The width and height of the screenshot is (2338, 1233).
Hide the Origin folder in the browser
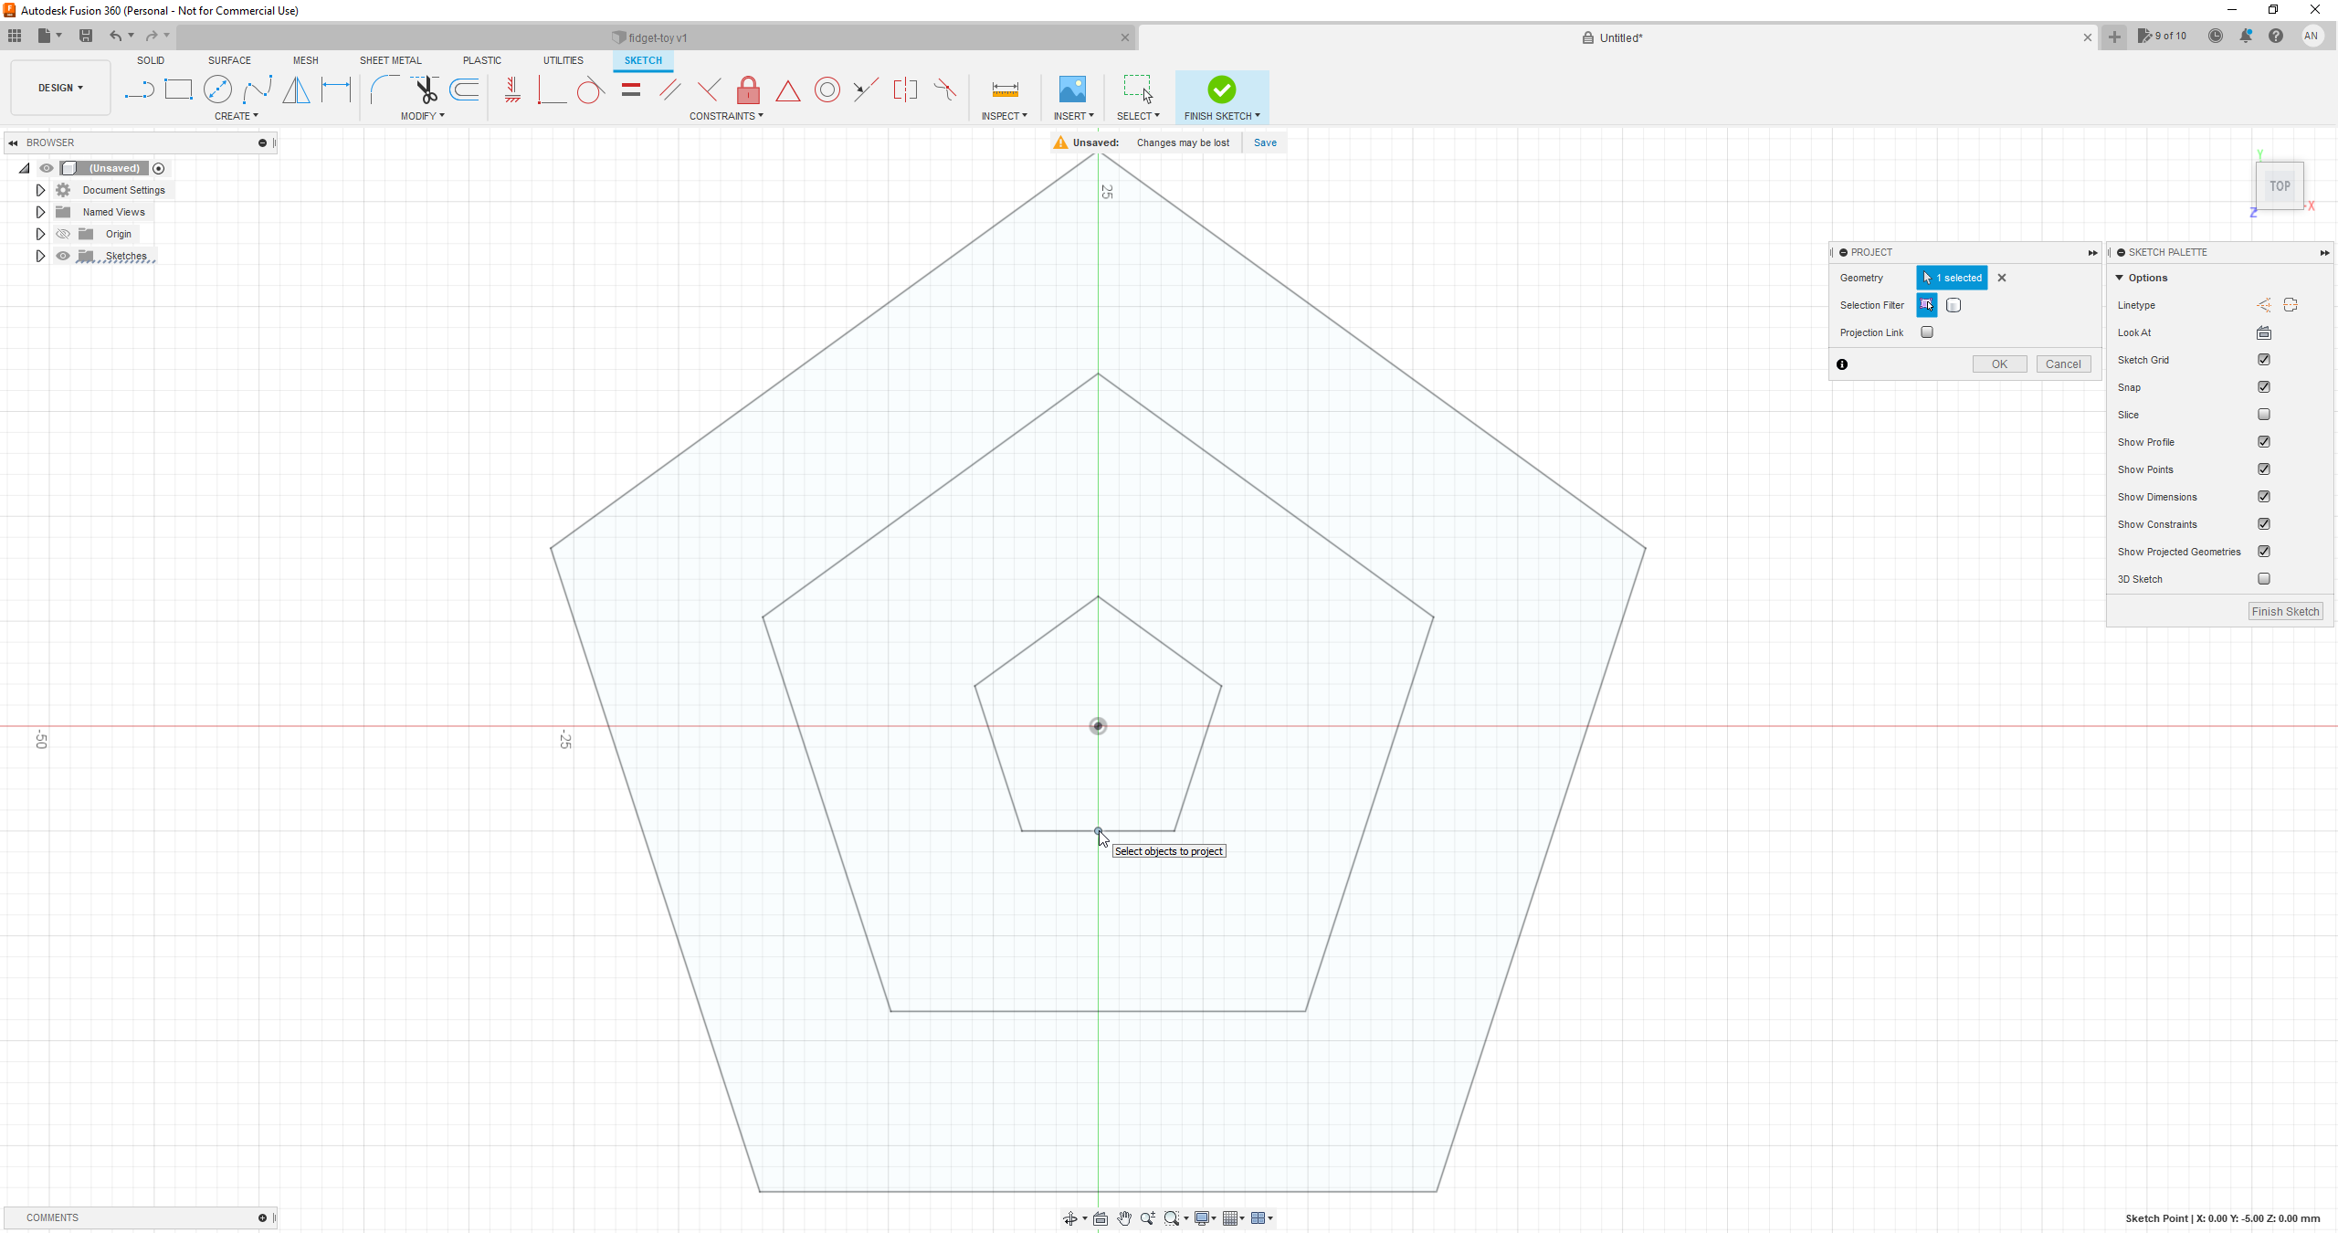(62, 234)
